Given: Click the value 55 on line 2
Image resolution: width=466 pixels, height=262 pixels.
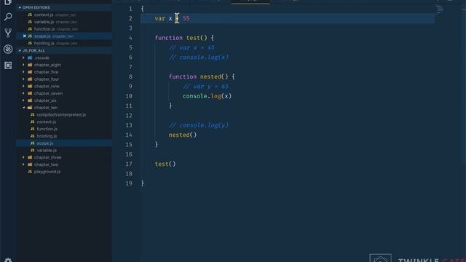Looking at the screenshot, I should pyautogui.click(x=186, y=18).
